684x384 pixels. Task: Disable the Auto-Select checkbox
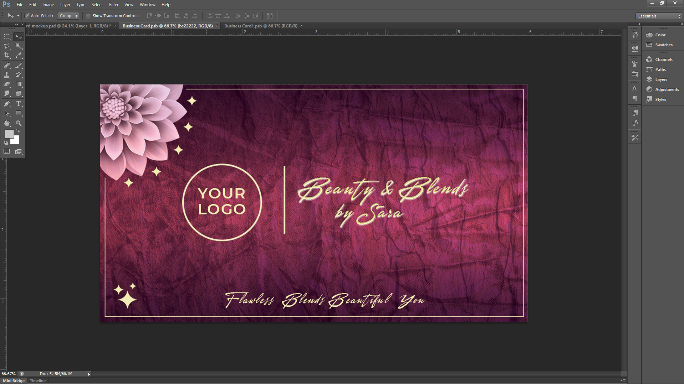(27, 16)
